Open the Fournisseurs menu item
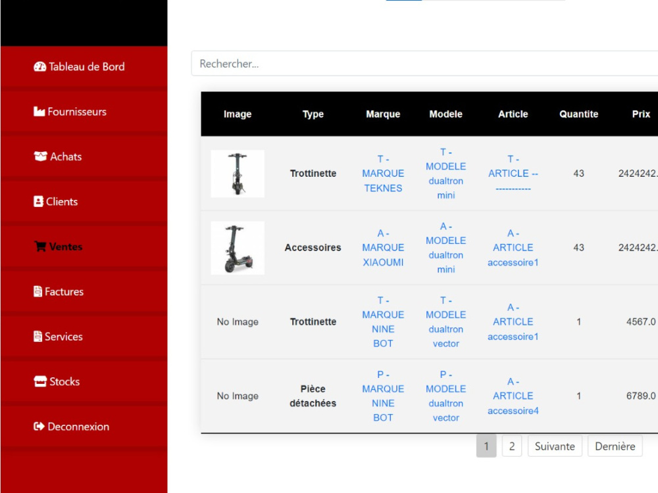This screenshot has height=493, width=658. pos(84,112)
